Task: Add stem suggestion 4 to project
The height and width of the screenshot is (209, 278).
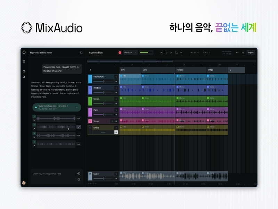Action: pyautogui.click(x=79, y=144)
